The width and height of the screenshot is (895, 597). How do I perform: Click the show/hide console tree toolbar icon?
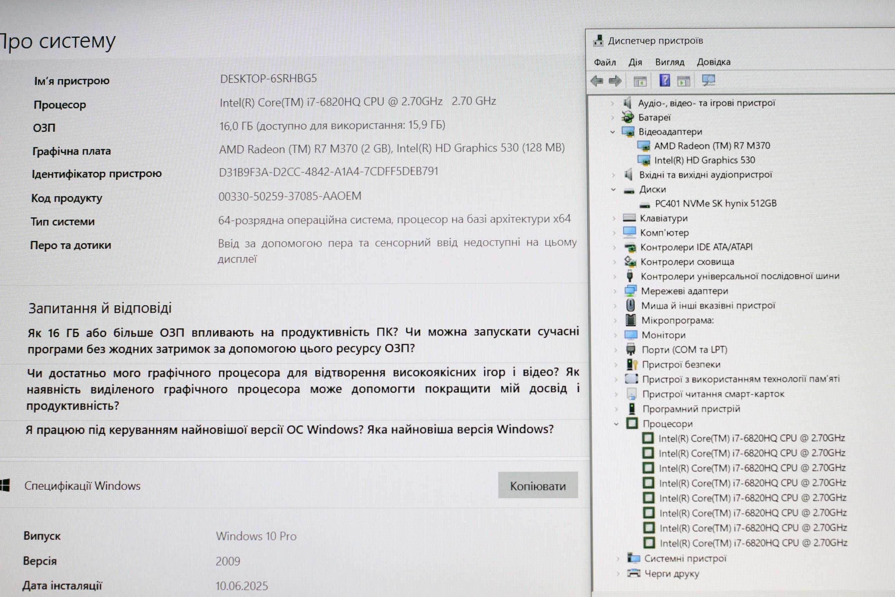coord(640,81)
